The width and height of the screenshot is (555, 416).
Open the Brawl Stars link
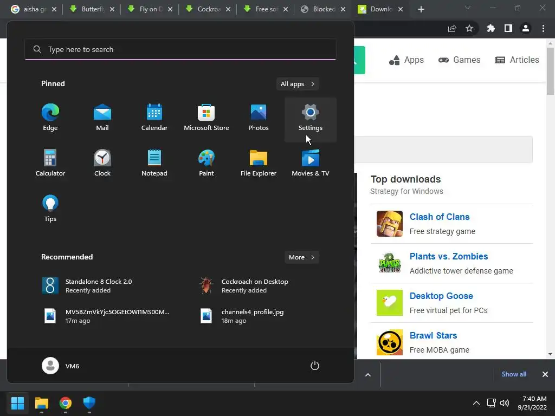pos(433,335)
